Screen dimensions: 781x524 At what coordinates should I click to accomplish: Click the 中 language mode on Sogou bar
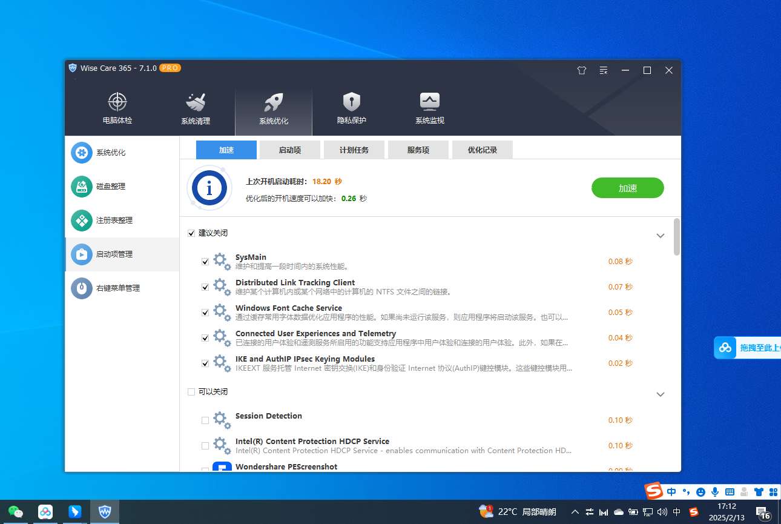(671, 492)
